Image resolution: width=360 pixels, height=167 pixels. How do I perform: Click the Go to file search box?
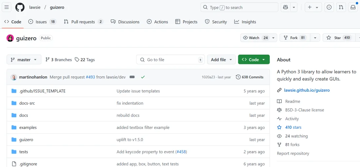170,59
